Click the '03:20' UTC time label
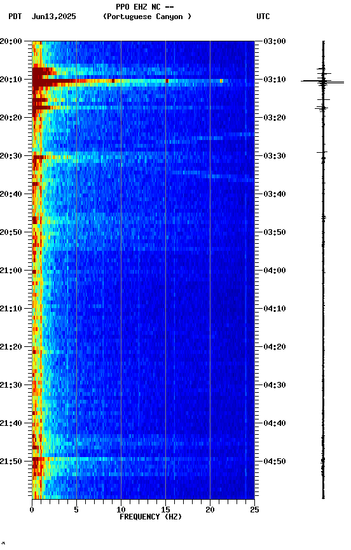 [275, 118]
